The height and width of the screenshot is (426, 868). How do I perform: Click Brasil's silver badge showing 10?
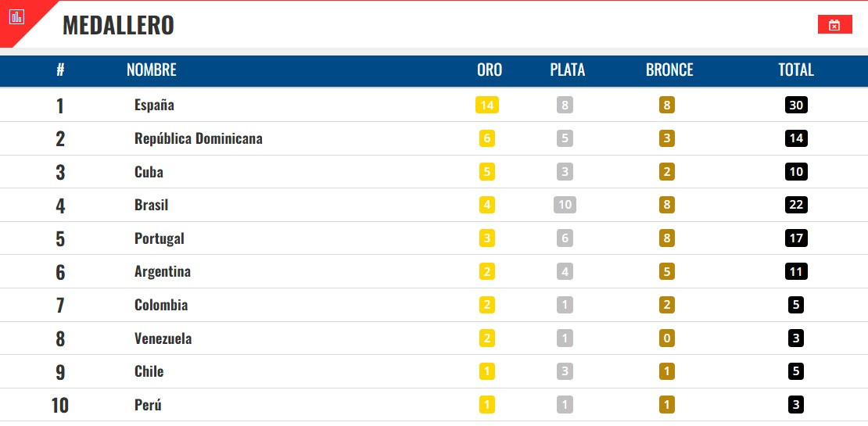coord(565,205)
